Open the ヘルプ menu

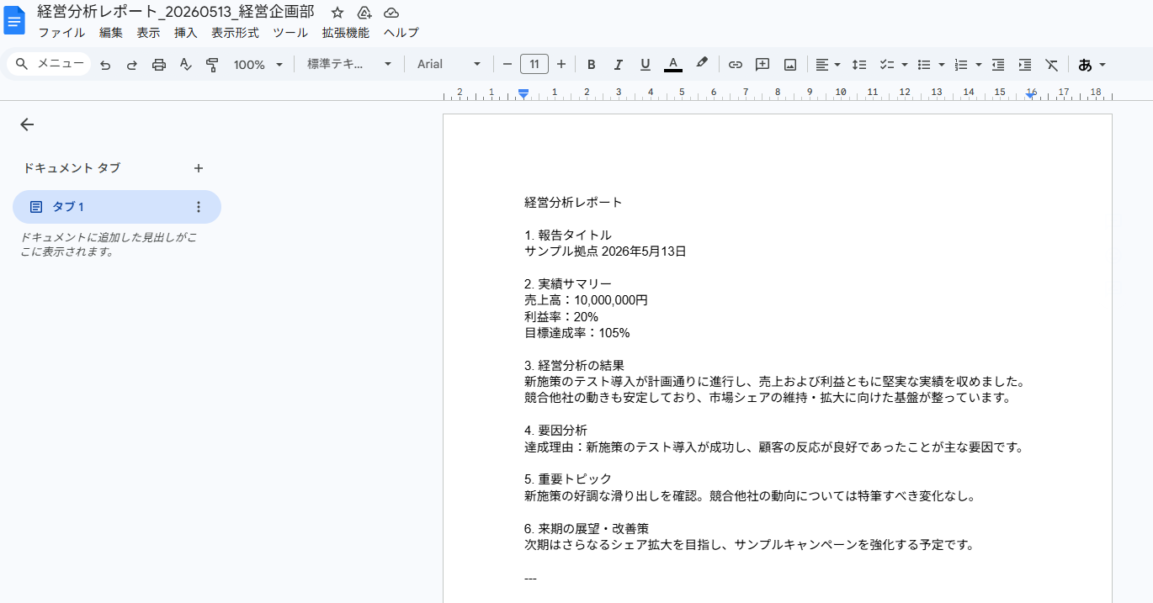(401, 33)
